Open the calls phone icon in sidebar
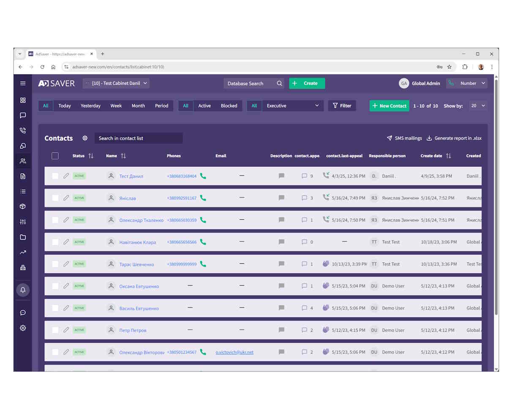Image resolution: width=507 pixels, height=407 pixels. point(23,131)
